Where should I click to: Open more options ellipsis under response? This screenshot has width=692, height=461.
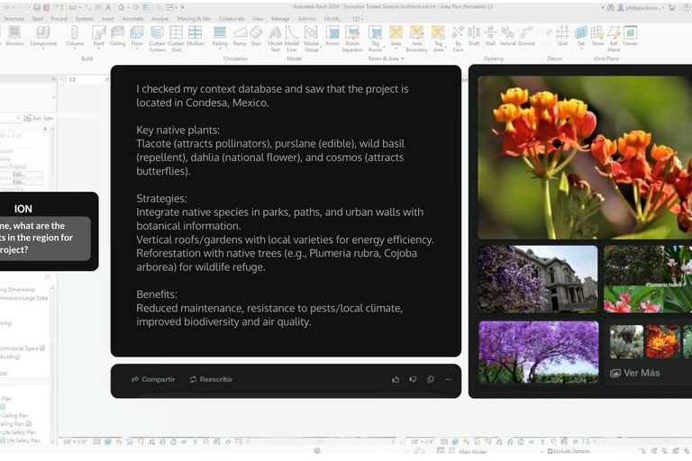448,379
